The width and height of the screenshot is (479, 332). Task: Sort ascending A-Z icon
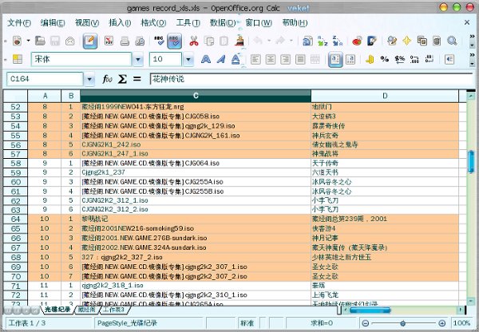[323, 41]
